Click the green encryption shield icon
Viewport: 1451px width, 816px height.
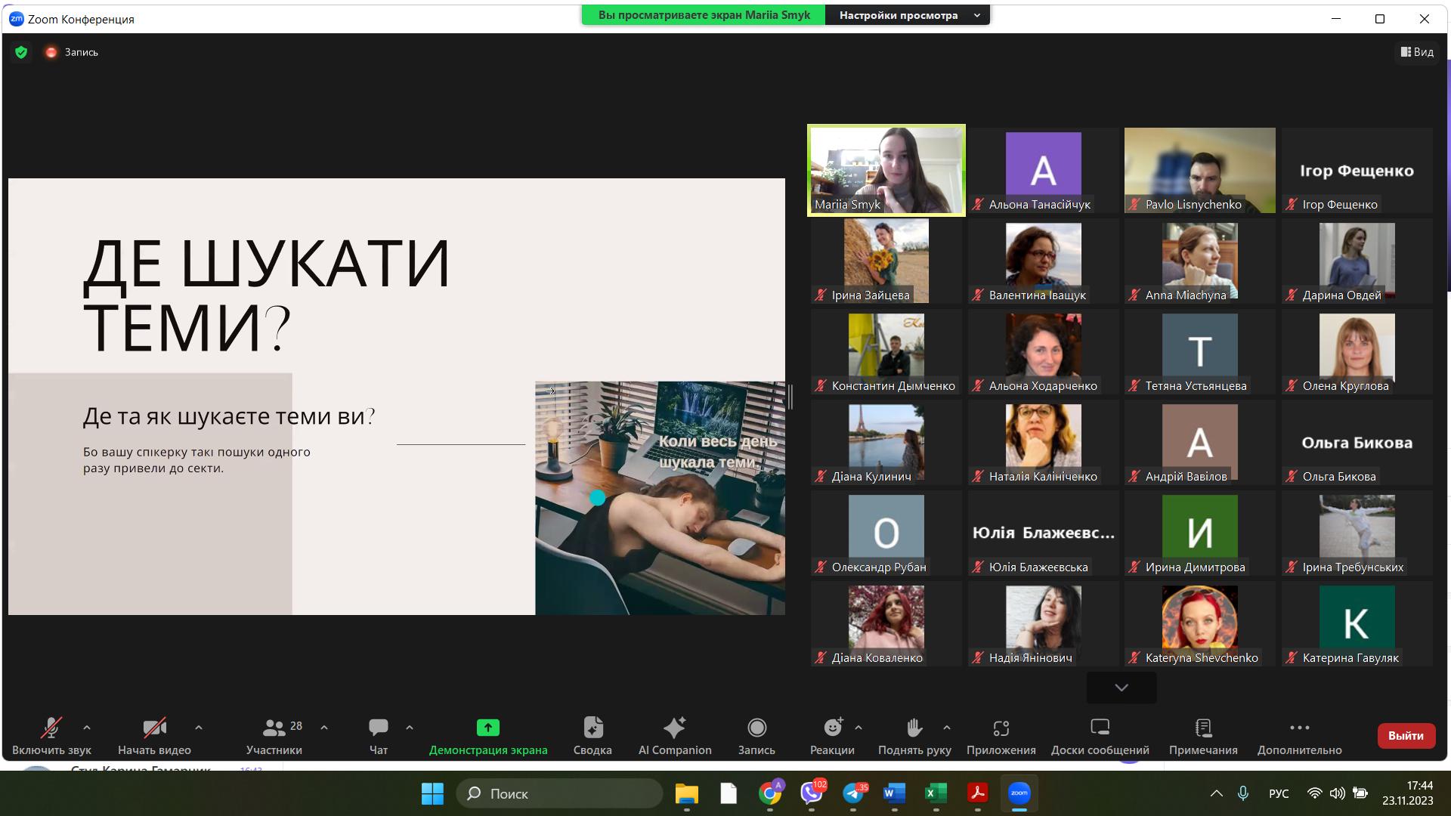click(x=21, y=52)
